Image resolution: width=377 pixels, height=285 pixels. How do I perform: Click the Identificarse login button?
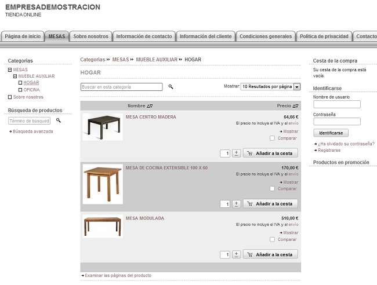click(331, 133)
